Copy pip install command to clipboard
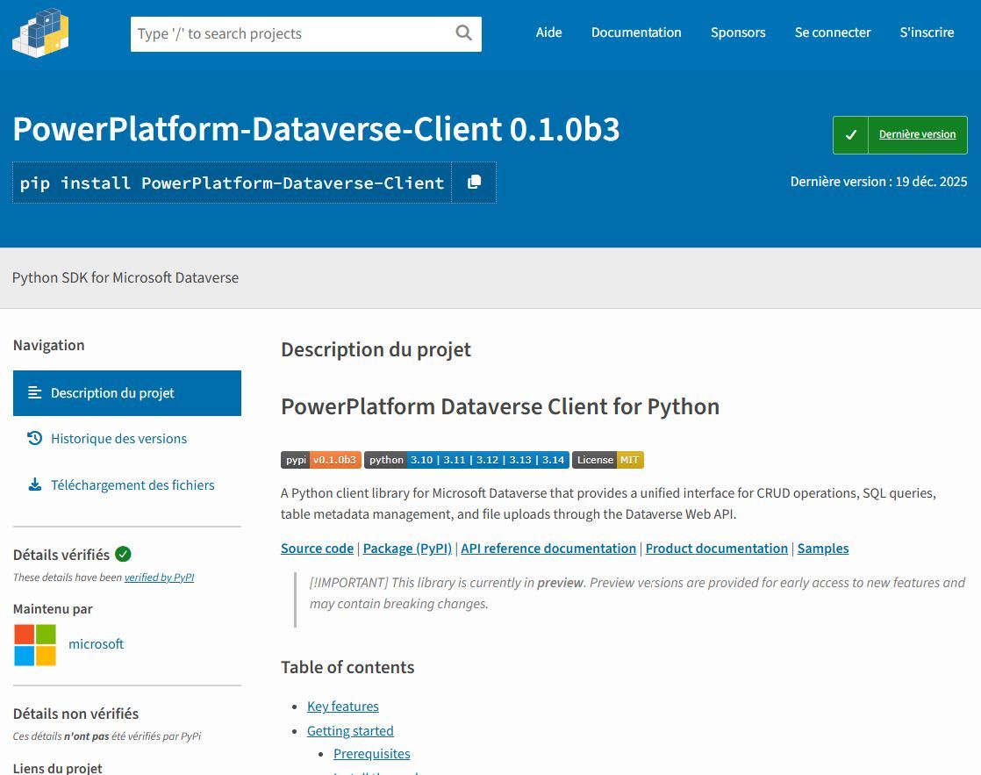Image resolution: width=981 pixels, height=775 pixels. click(x=474, y=183)
